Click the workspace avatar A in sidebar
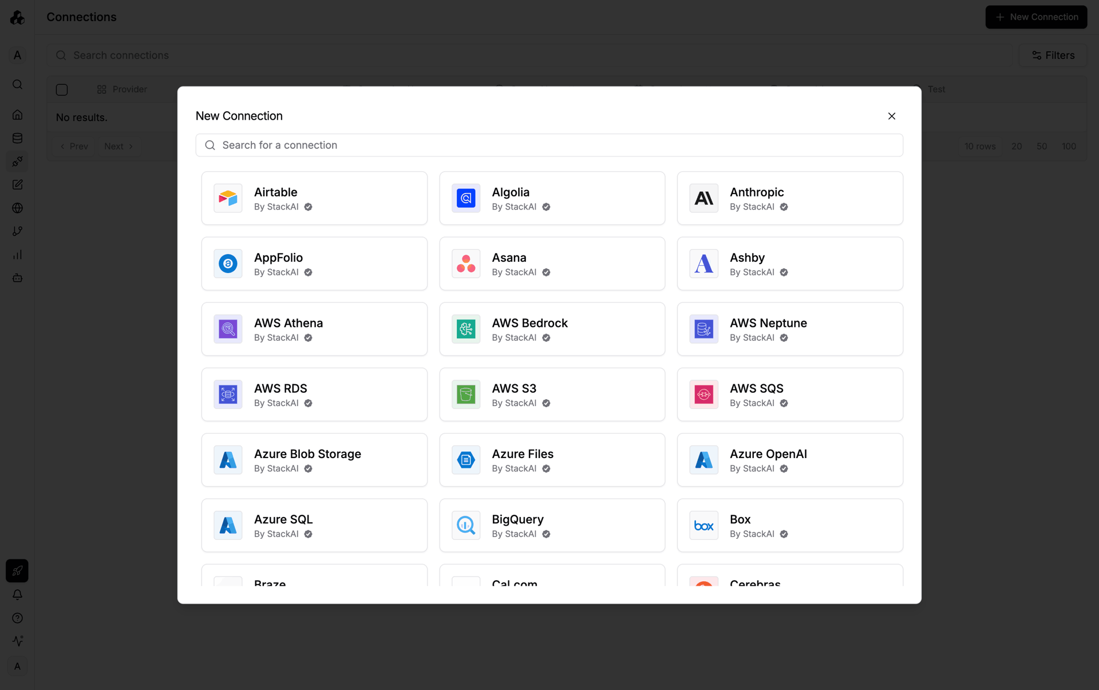This screenshot has width=1099, height=690. pyautogui.click(x=17, y=55)
